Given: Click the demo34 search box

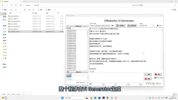Looking at the screenshot, I should click(154, 5).
